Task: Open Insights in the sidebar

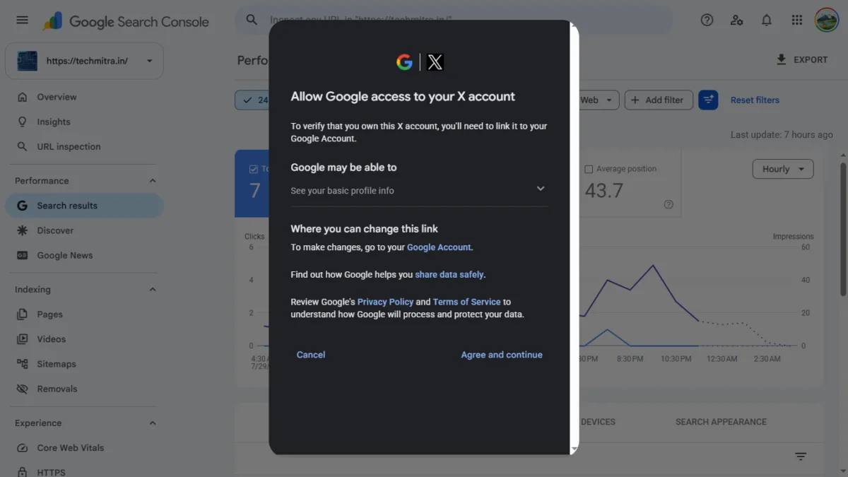Action: coord(54,122)
